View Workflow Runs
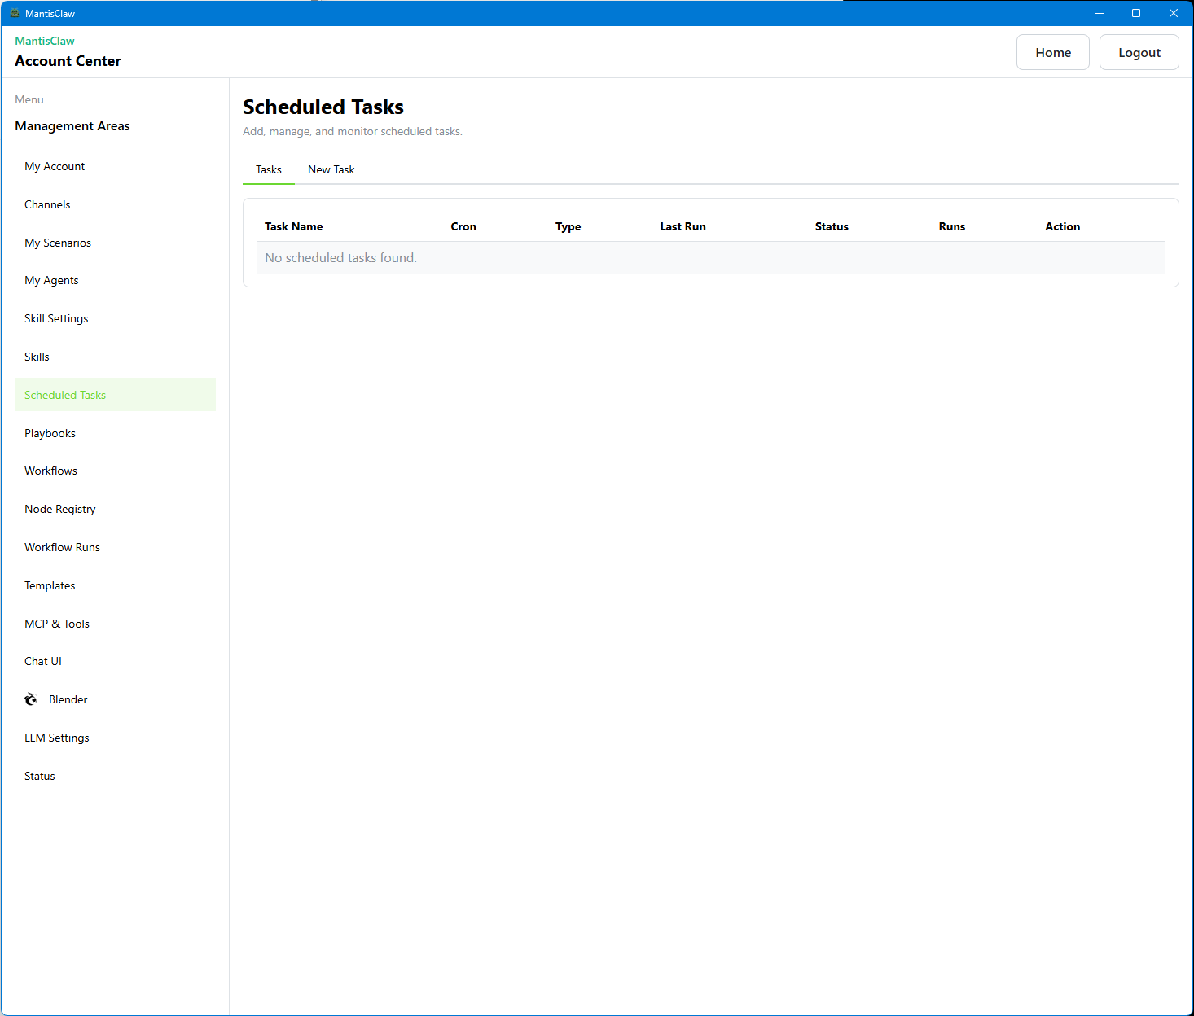The image size is (1194, 1016). [x=62, y=547]
